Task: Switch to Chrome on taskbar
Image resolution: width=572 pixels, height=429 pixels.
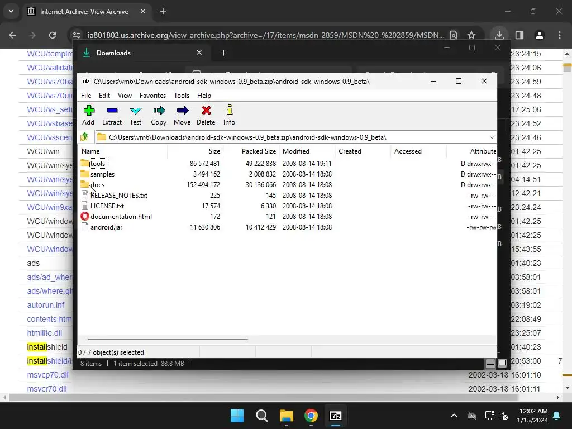Action: 311,416
